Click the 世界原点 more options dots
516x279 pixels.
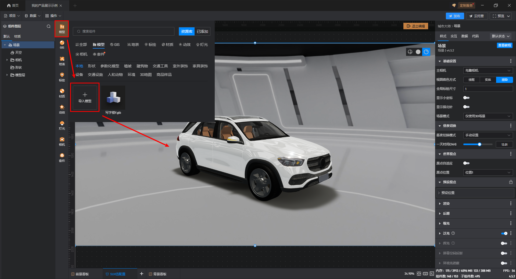point(511,154)
